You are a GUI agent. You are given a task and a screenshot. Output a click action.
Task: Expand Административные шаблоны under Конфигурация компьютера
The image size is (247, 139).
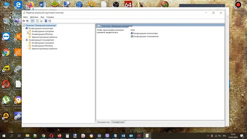pos(27,37)
